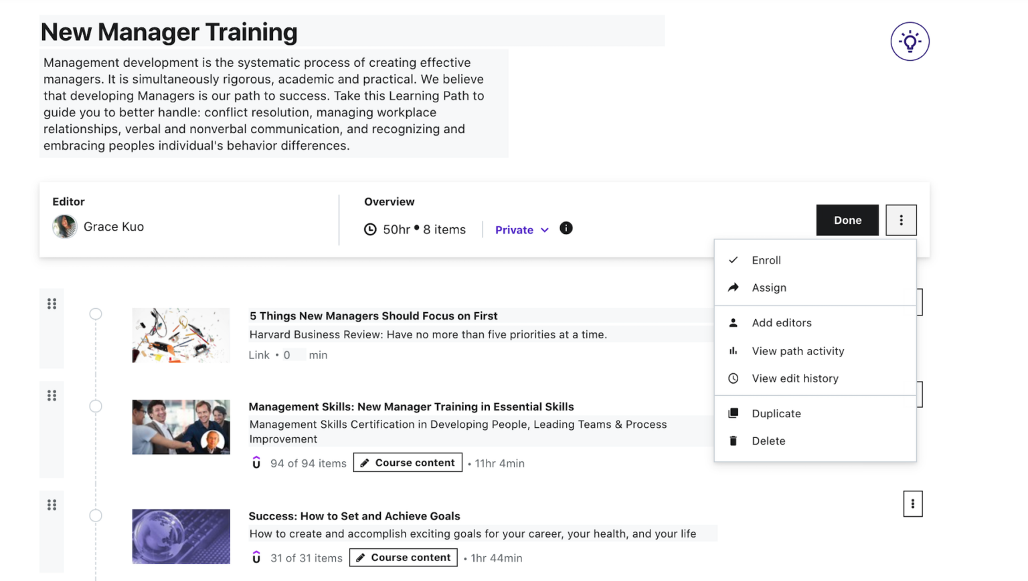Image resolution: width=1028 pixels, height=581 pixels.
Task: Choose Enroll from the dropdown menu
Action: coord(766,260)
